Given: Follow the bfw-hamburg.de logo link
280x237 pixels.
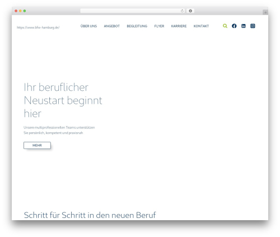Looking at the screenshot, I should point(38,27).
